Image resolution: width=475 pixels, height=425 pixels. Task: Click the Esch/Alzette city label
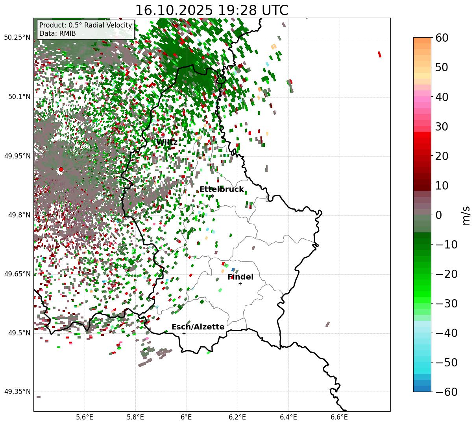(x=198, y=327)
